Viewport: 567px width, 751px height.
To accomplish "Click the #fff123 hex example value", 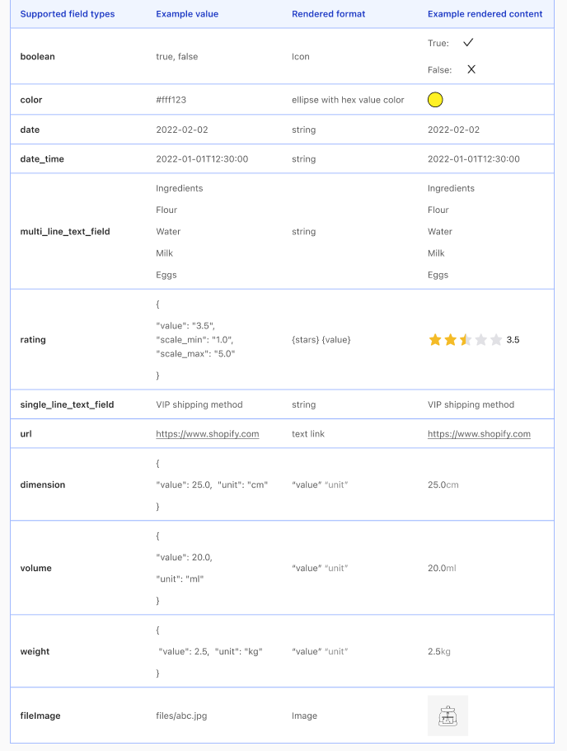I will [x=171, y=100].
